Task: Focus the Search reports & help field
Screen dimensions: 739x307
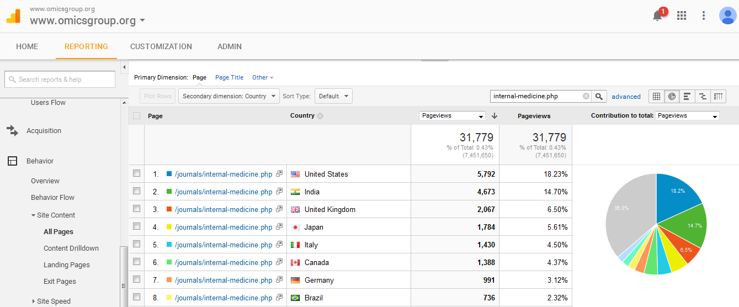Action: 60,80
